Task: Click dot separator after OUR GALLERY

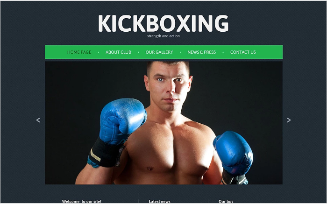Action: pyautogui.click(x=180, y=52)
